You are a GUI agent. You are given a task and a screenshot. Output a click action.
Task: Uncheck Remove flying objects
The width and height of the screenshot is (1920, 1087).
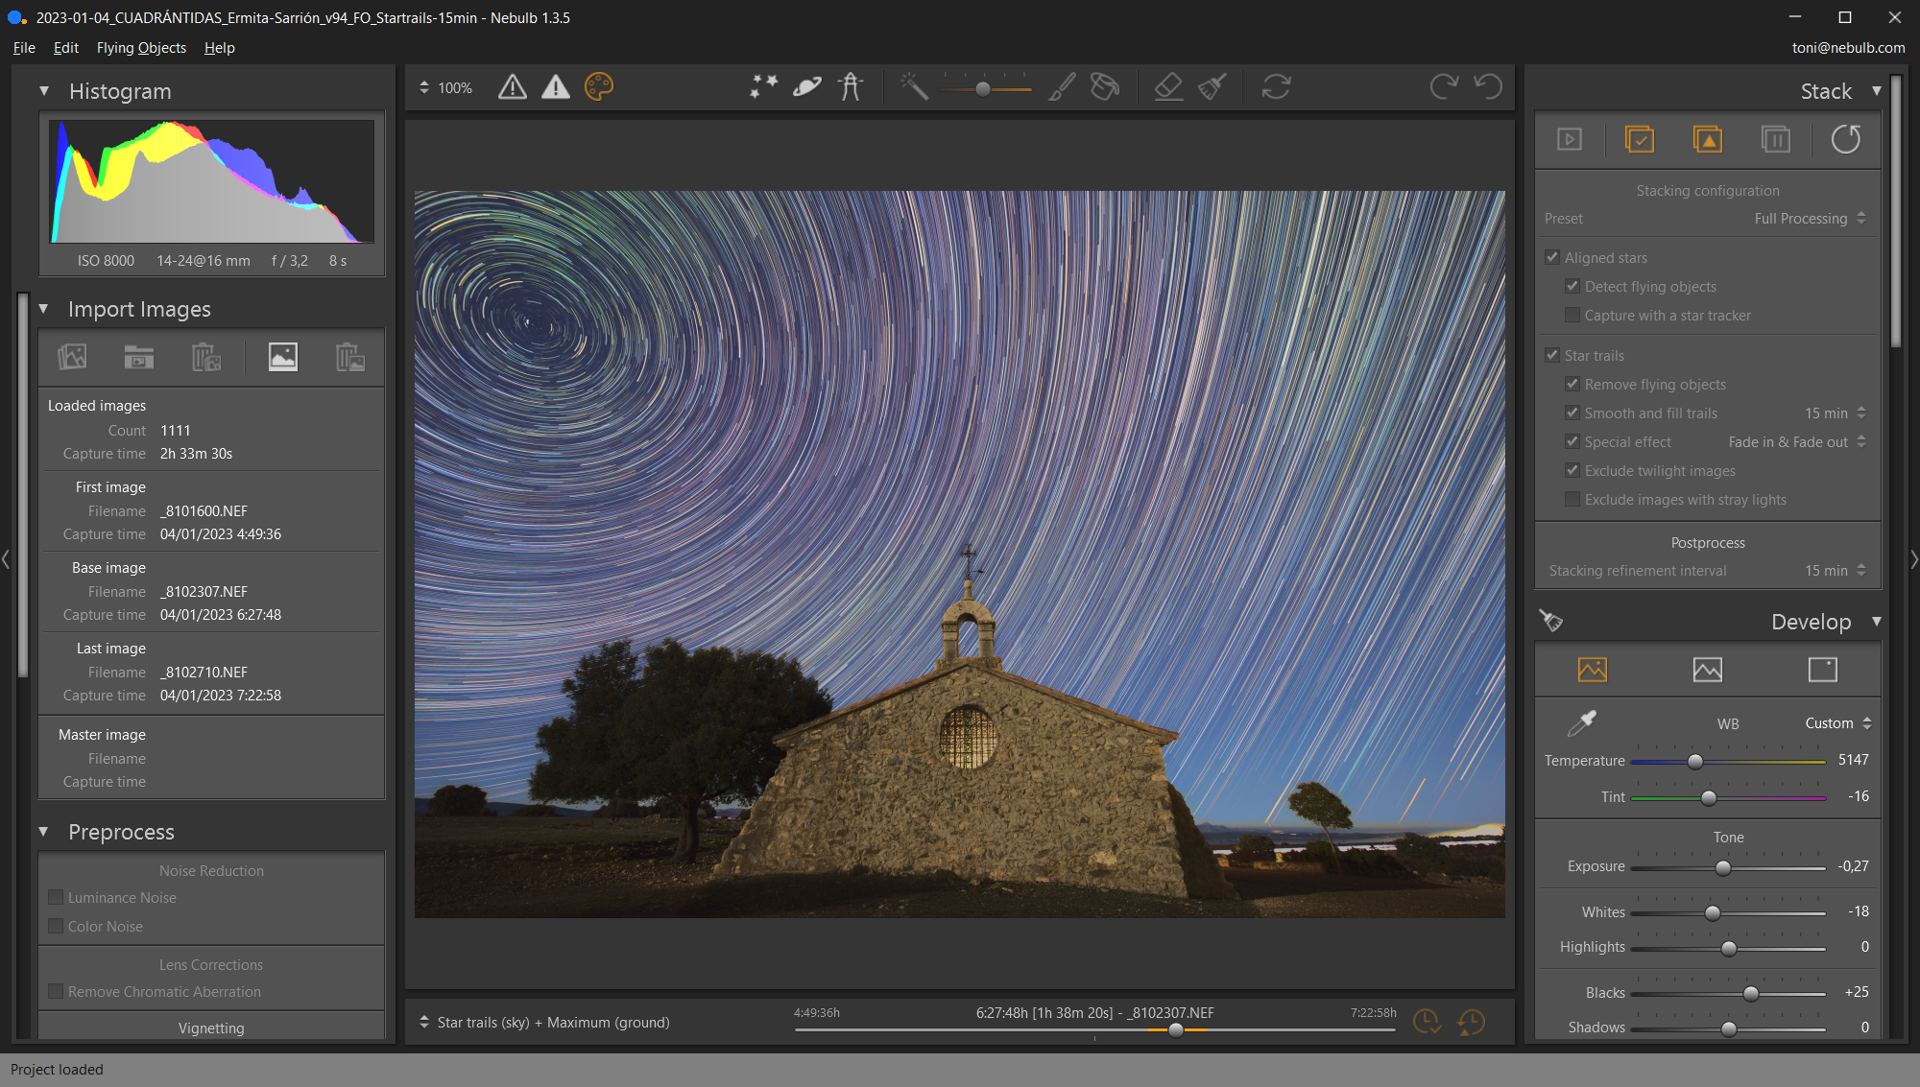pyautogui.click(x=1572, y=384)
